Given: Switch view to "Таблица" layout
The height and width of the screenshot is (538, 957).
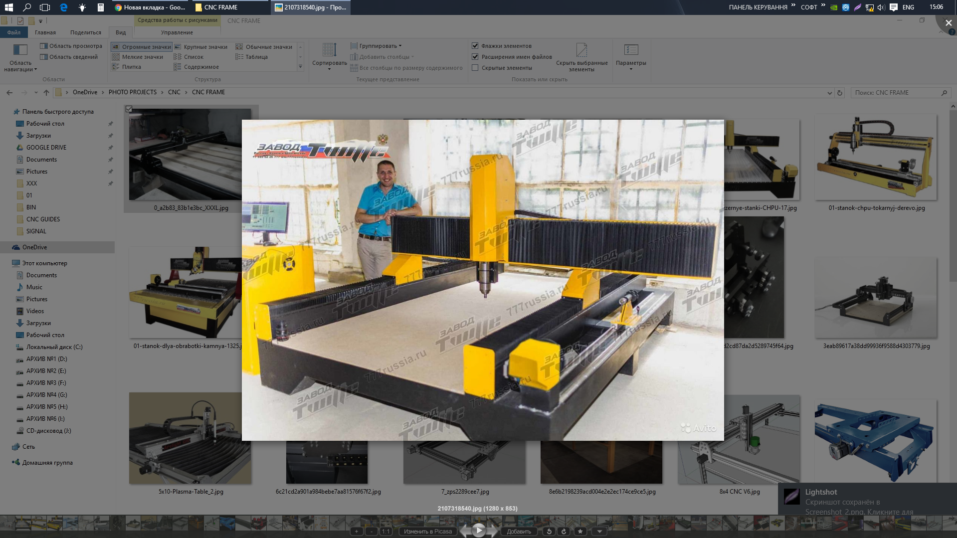Looking at the screenshot, I should 252,57.
